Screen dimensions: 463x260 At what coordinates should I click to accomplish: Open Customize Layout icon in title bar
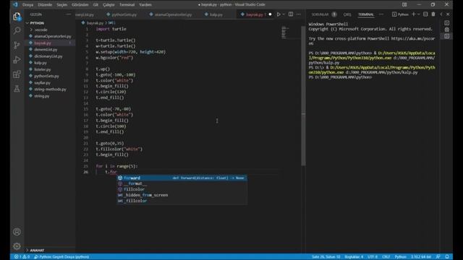[x=404, y=5]
